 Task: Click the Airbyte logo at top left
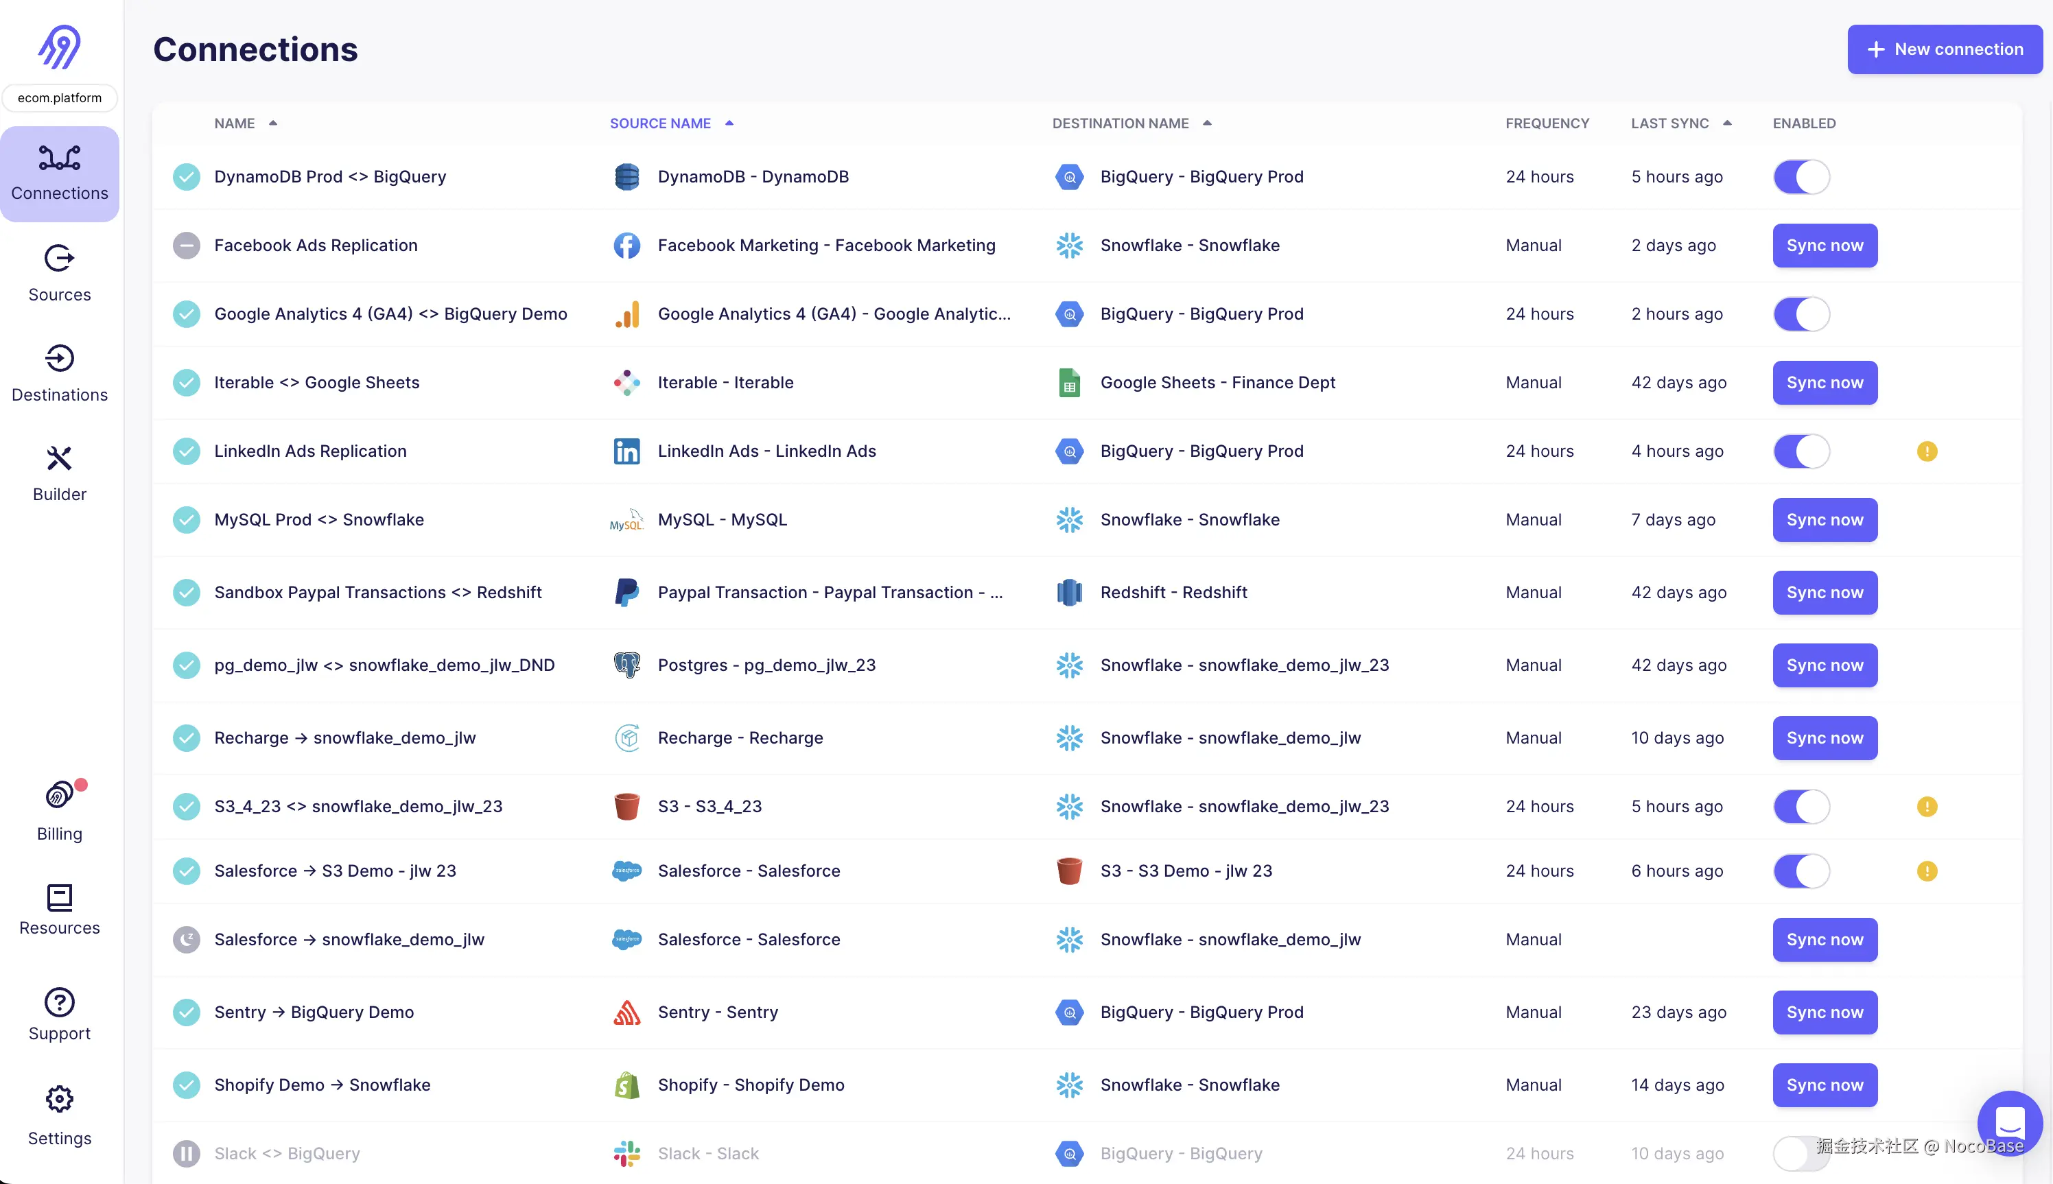click(x=60, y=47)
